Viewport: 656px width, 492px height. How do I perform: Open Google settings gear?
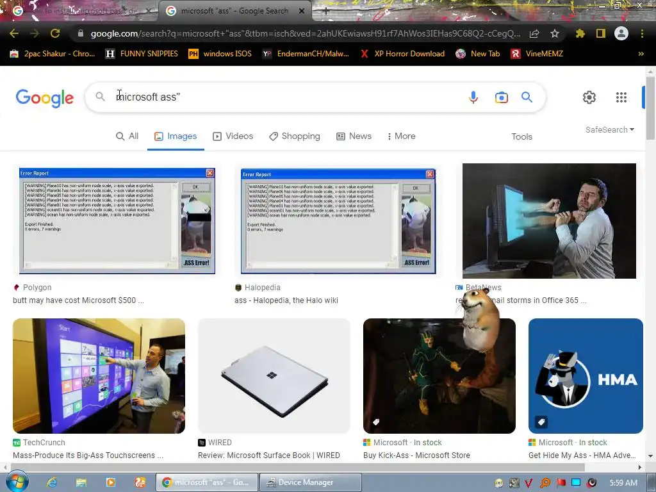[x=589, y=97]
